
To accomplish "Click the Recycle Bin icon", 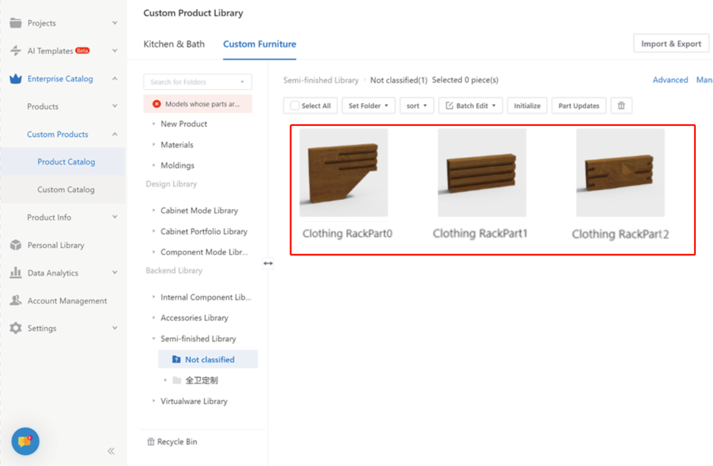I will (151, 442).
